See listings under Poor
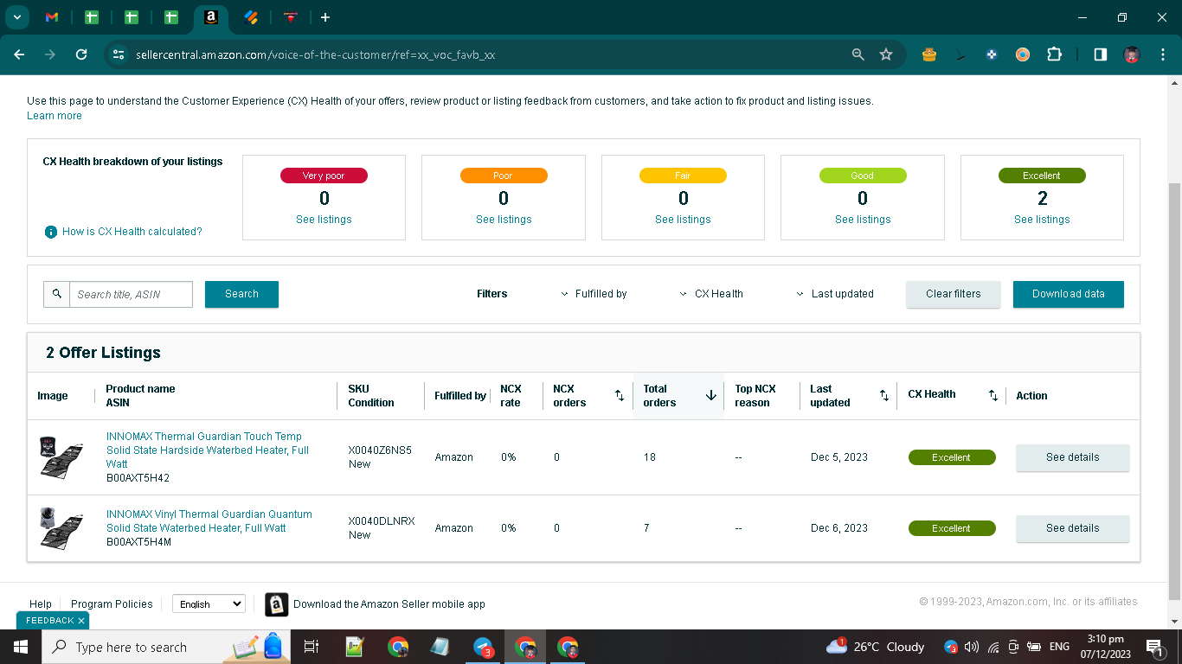The height and width of the screenshot is (664, 1182). [504, 220]
